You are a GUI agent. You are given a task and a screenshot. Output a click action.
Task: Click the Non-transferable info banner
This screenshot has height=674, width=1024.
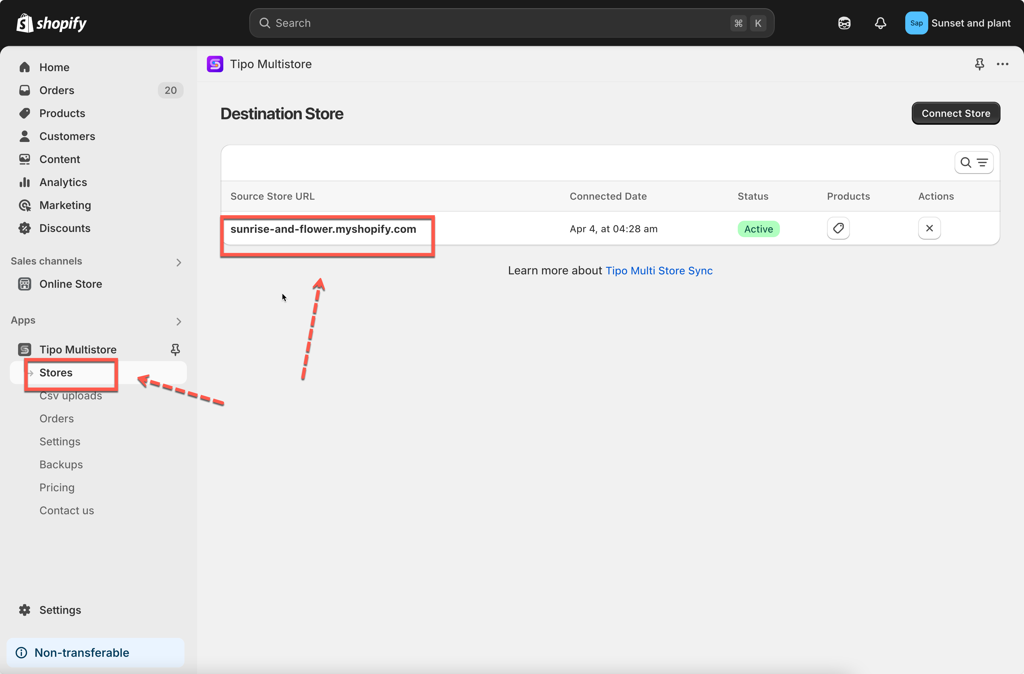[x=95, y=652]
